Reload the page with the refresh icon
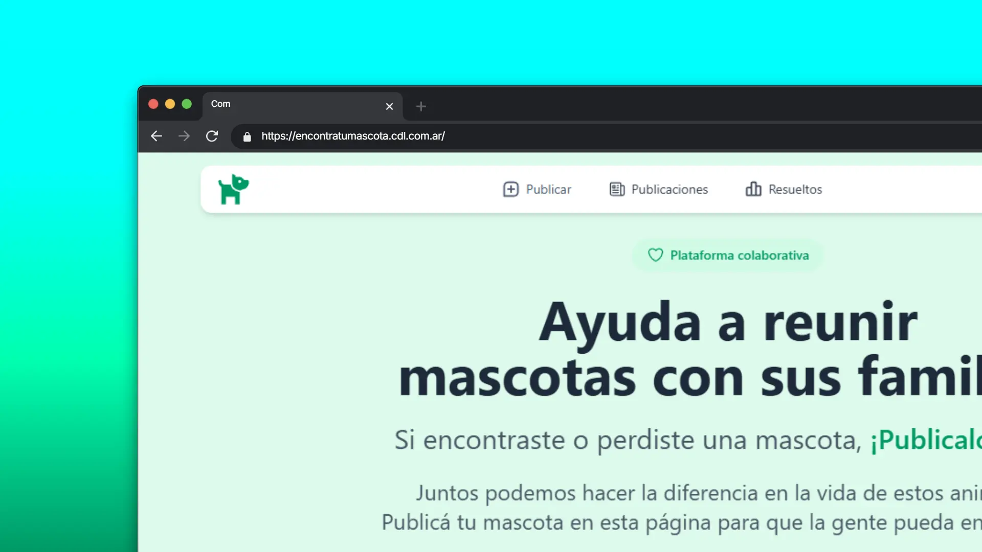 pyautogui.click(x=212, y=136)
